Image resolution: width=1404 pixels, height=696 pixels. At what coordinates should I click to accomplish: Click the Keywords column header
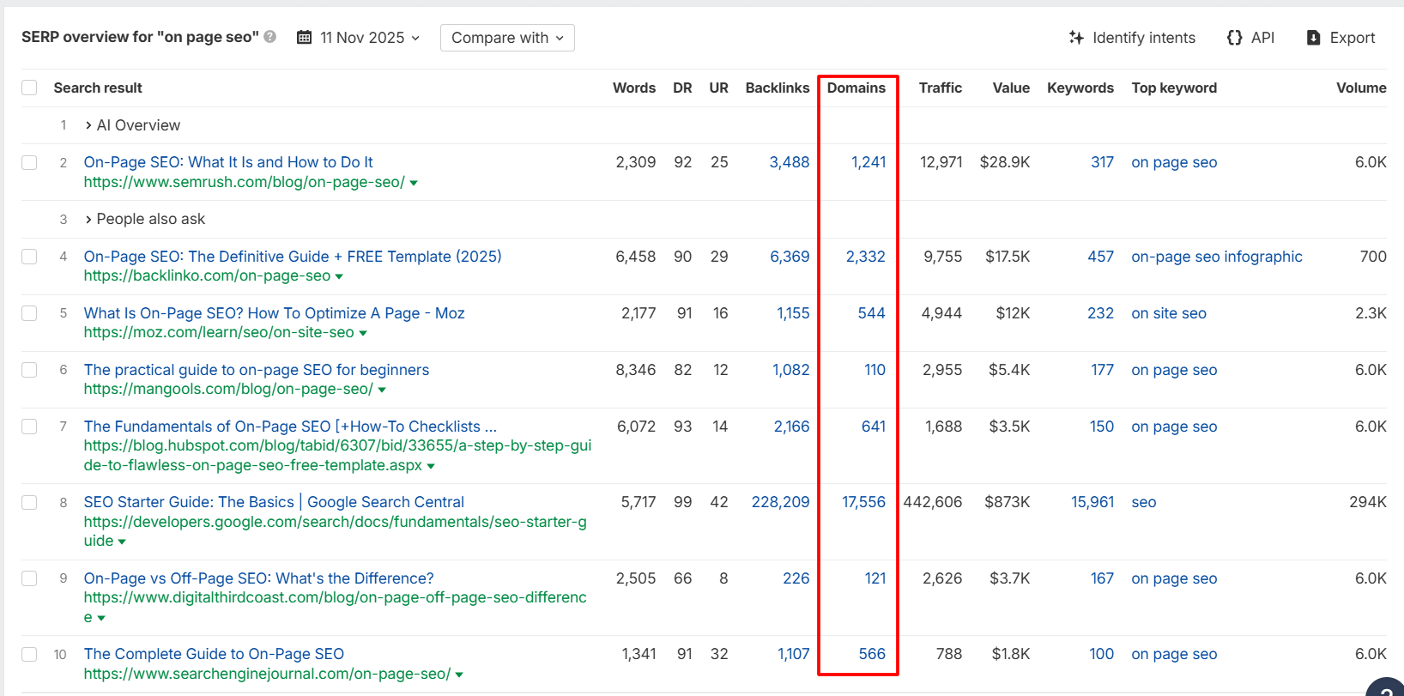[x=1080, y=88]
